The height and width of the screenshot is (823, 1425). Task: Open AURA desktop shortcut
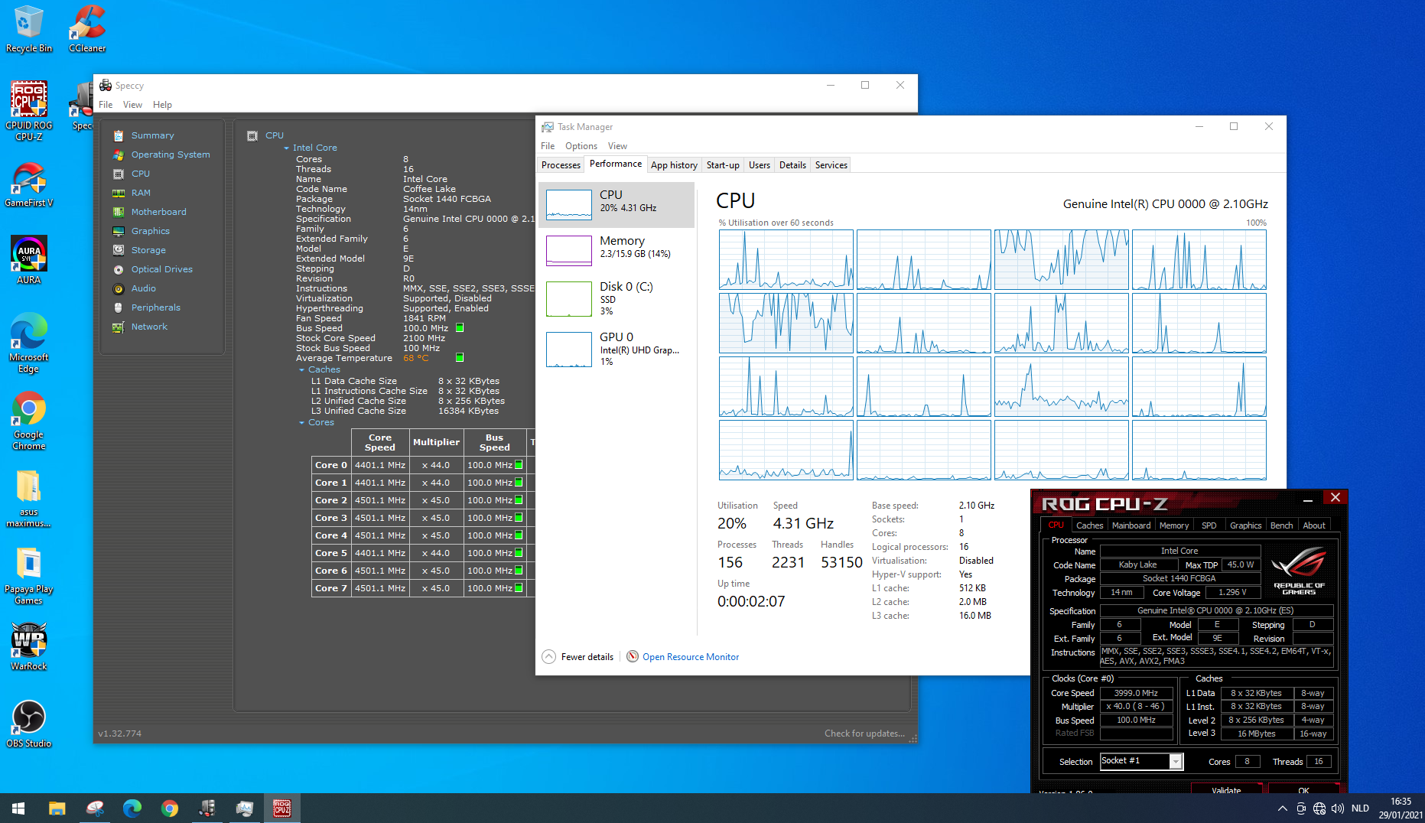pos(28,260)
